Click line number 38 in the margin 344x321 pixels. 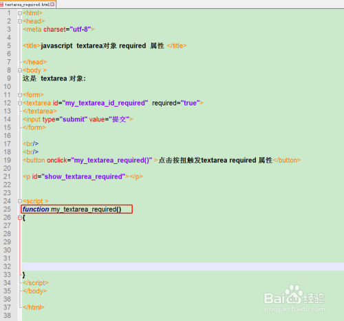click(7, 315)
